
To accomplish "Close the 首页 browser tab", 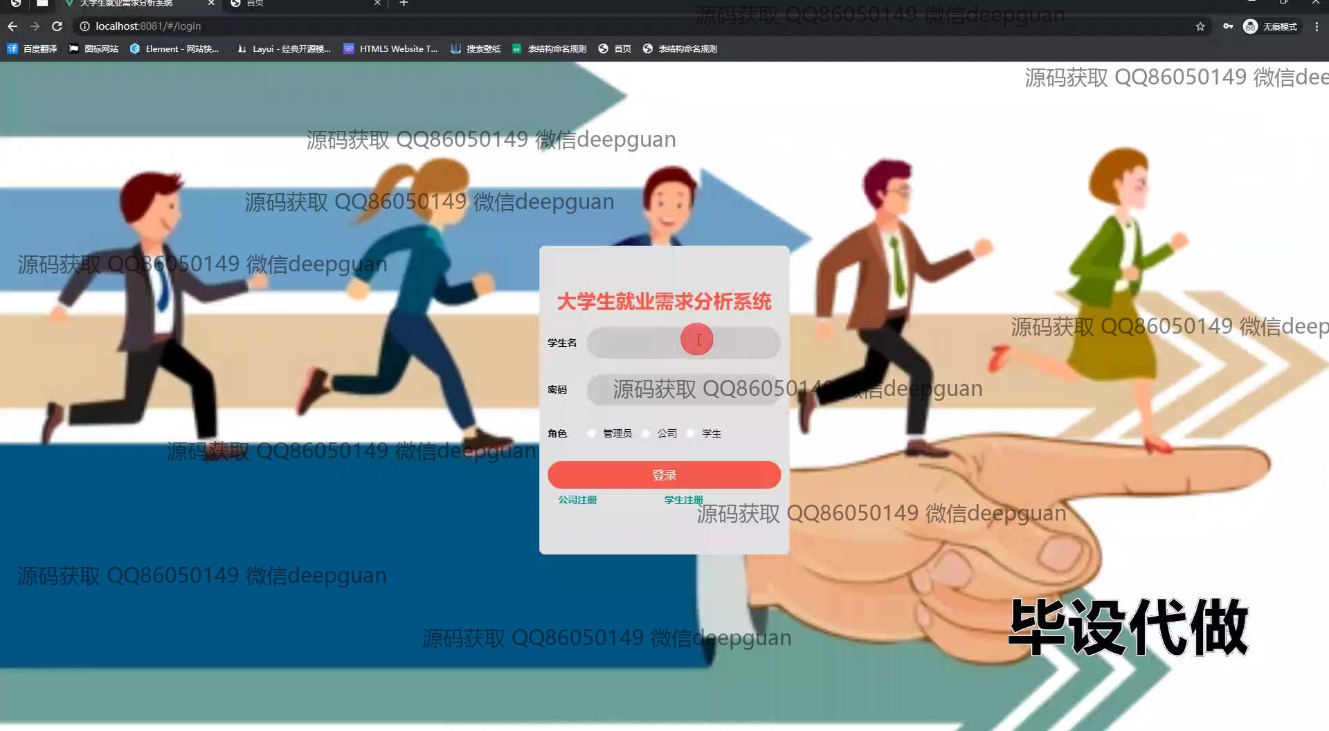I will tap(377, 3).
